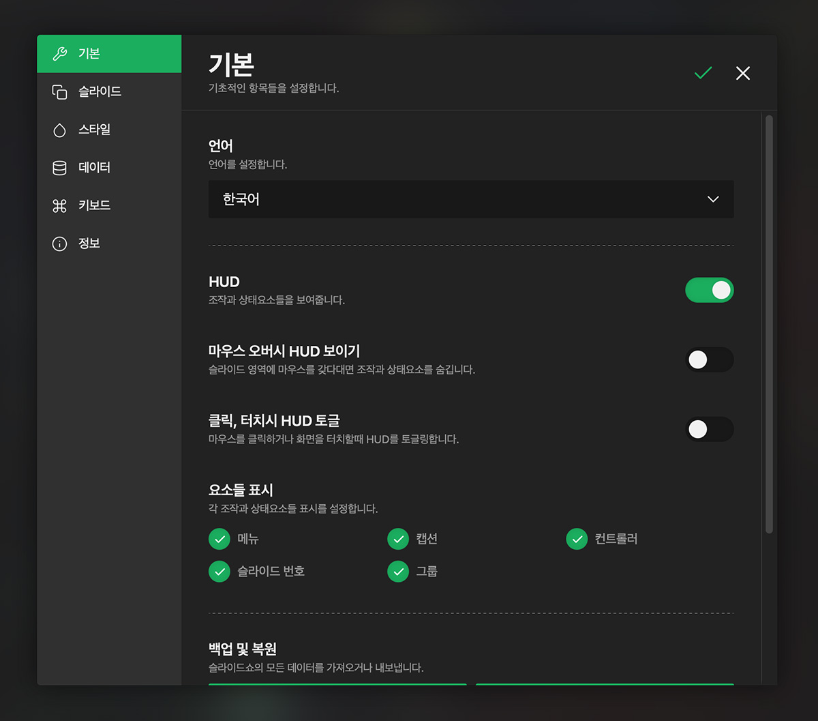The height and width of the screenshot is (721, 818).
Task: Click the vertical scrollbar in settings panel
Action: [x=769, y=324]
